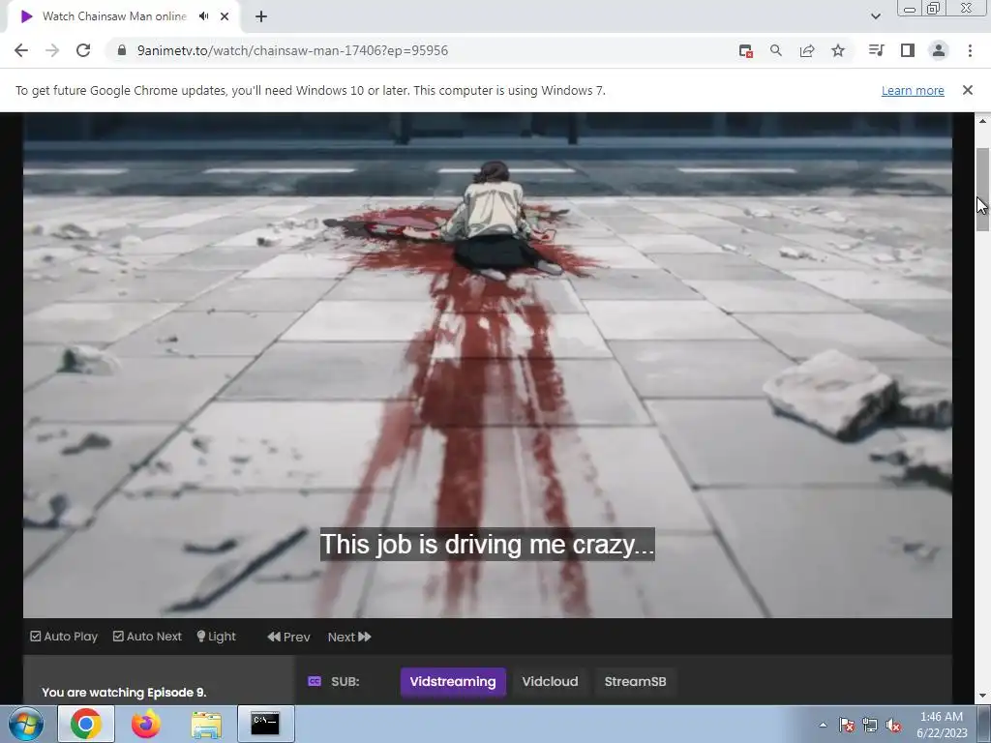Open the Action Center flag icon
This screenshot has height=743, width=991.
[x=847, y=726]
